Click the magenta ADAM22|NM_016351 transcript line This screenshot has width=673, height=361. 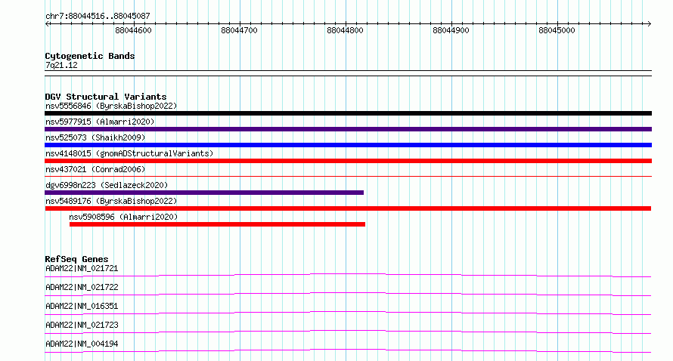(x=348, y=312)
